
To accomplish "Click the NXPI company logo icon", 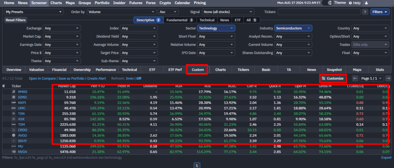I will click(14, 103).
